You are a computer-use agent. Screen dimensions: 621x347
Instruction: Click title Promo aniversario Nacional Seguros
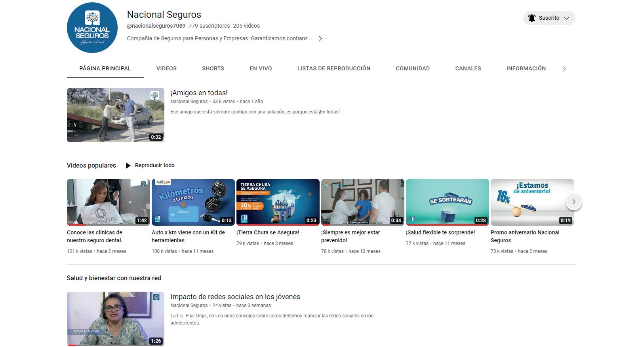[x=525, y=236]
